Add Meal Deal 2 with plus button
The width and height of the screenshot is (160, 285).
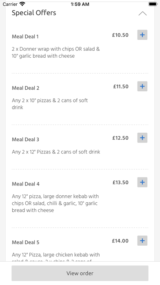[x=142, y=86]
